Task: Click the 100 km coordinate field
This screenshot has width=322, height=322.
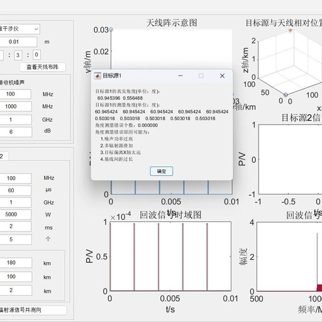Action: (x=16, y=277)
